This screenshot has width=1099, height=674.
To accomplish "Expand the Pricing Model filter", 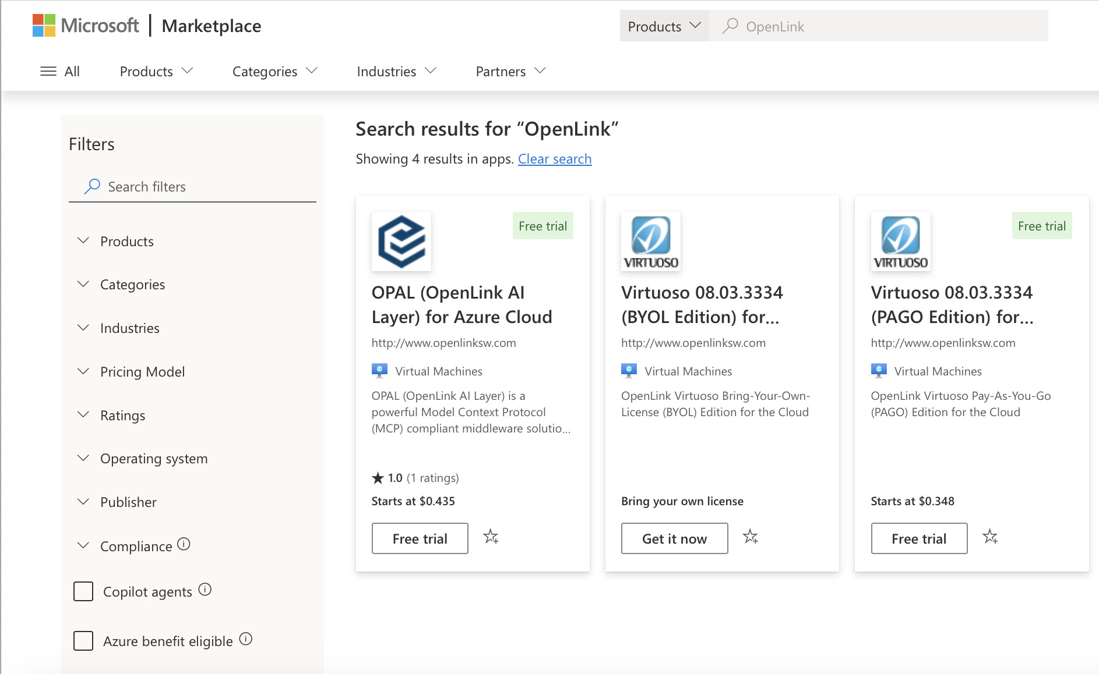I will [x=142, y=371].
